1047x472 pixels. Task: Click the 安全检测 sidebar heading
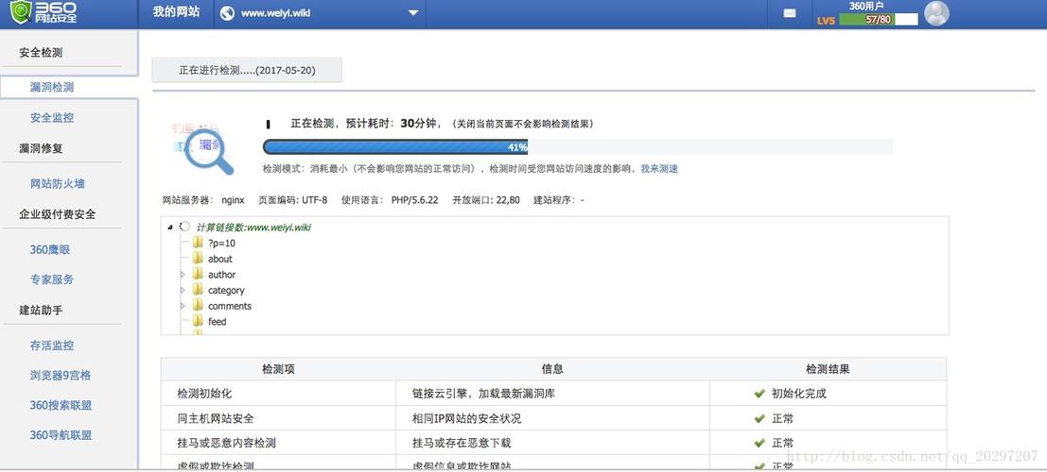[41, 53]
